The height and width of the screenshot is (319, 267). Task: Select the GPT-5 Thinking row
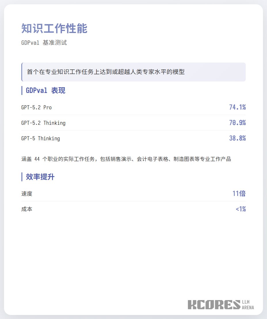point(133,139)
